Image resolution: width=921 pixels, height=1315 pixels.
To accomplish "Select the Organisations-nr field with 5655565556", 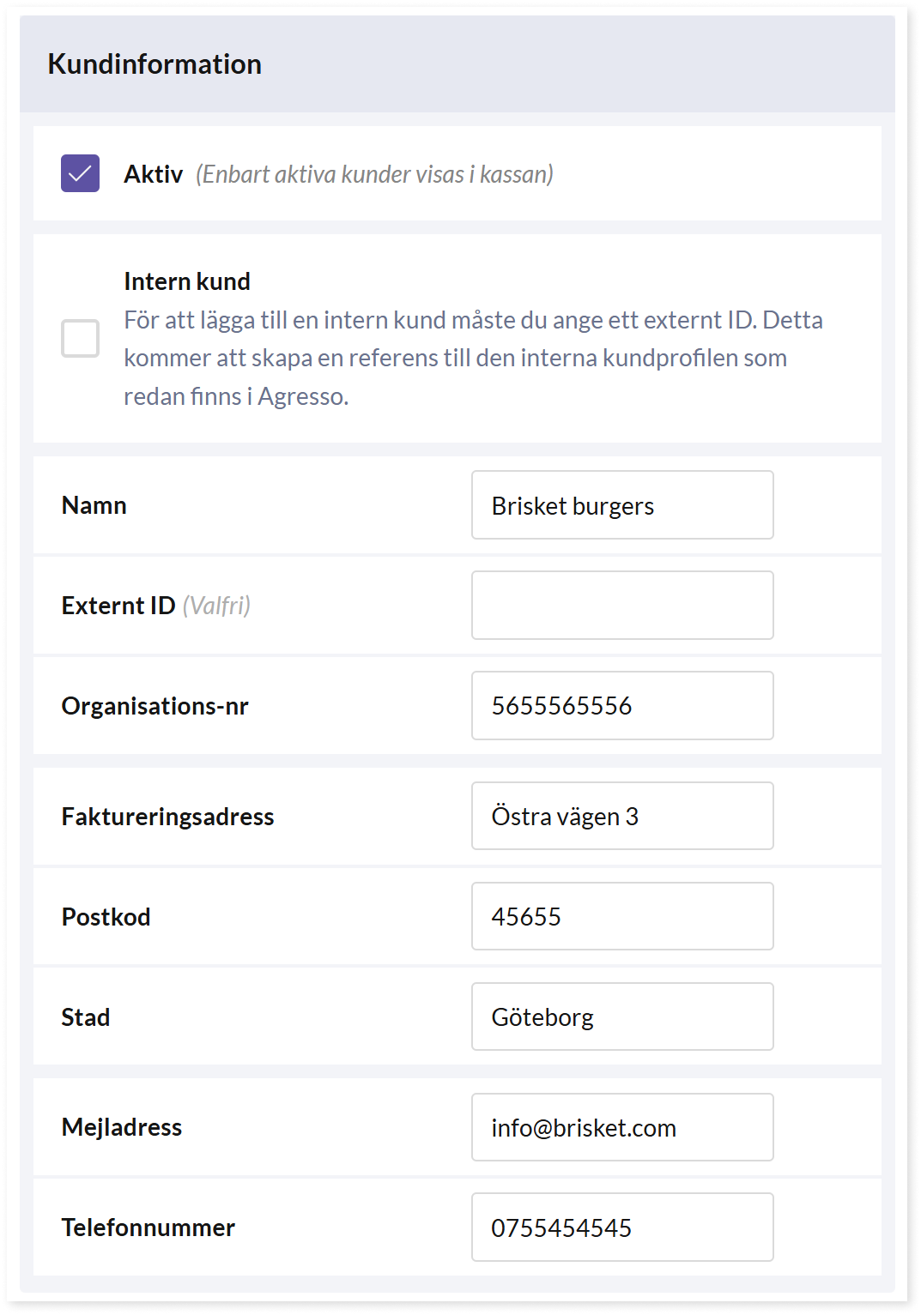I will pos(622,706).
